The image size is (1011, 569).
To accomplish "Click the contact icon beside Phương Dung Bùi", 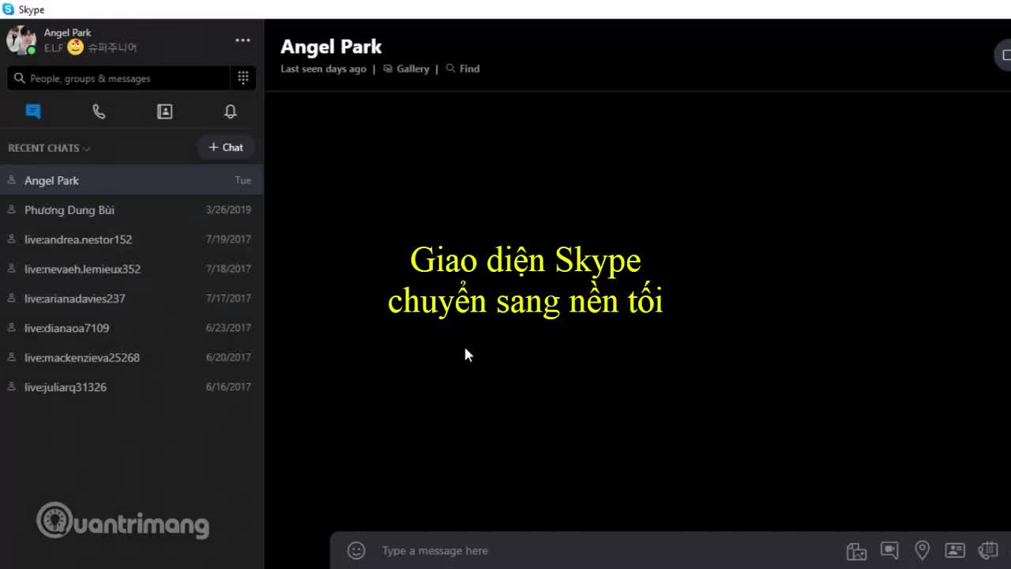I will pos(11,209).
